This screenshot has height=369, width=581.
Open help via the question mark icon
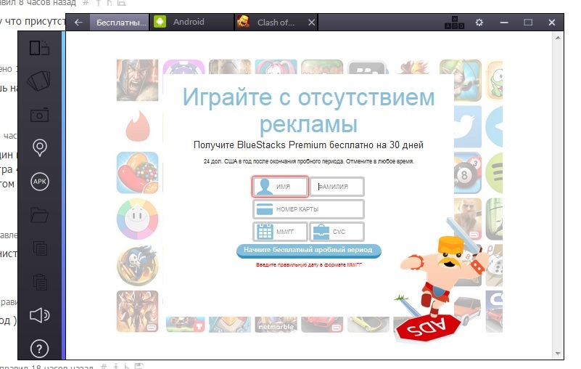[39, 348]
